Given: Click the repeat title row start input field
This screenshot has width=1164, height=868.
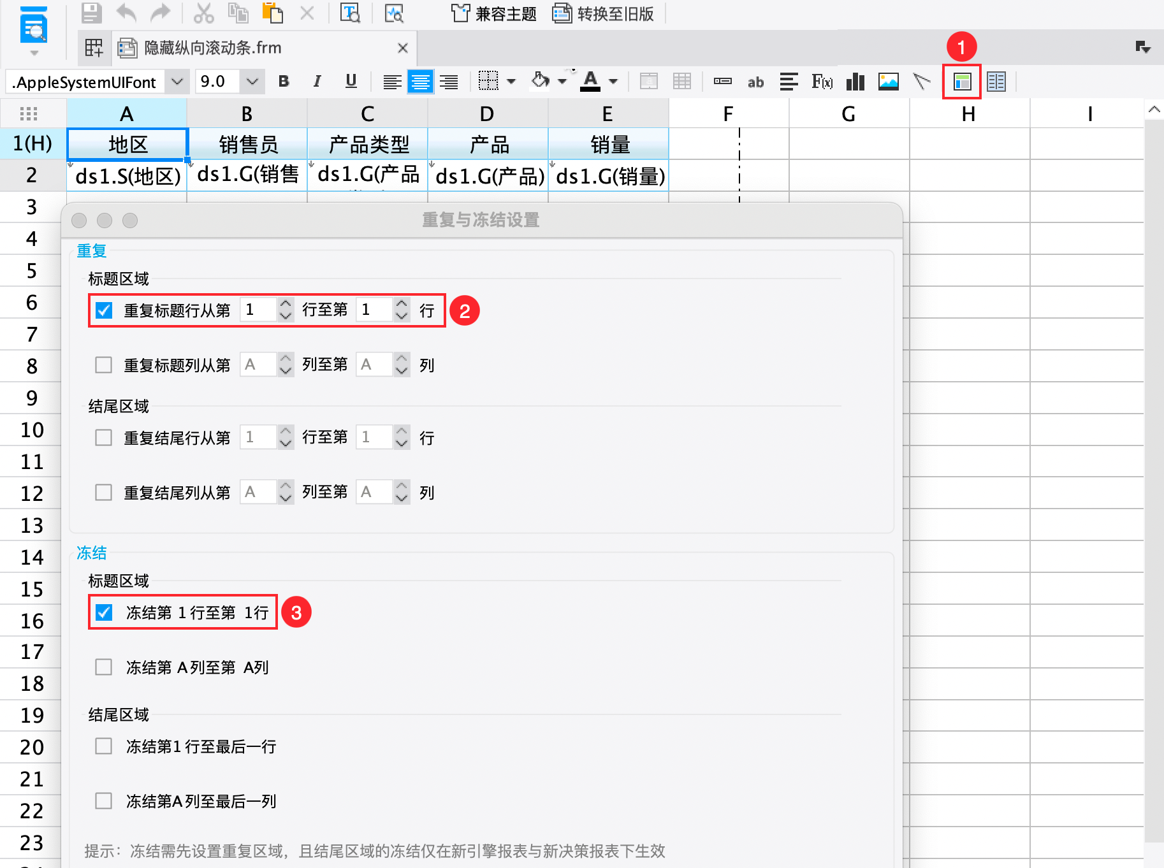Looking at the screenshot, I should 258,310.
